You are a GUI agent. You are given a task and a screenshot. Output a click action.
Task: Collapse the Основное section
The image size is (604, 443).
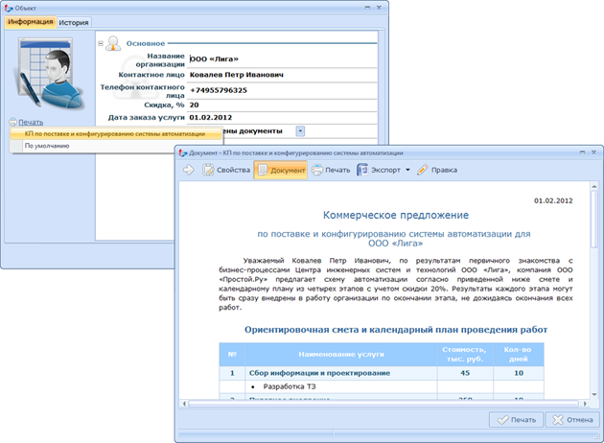pyautogui.click(x=101, y=43)
